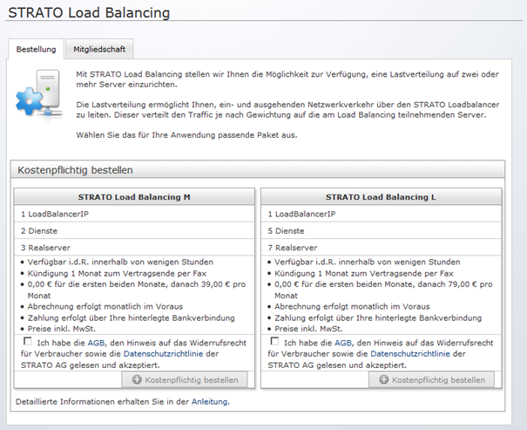Click the plus icon on L order button
The image size is (527, 430).
(x=384, y=379)
